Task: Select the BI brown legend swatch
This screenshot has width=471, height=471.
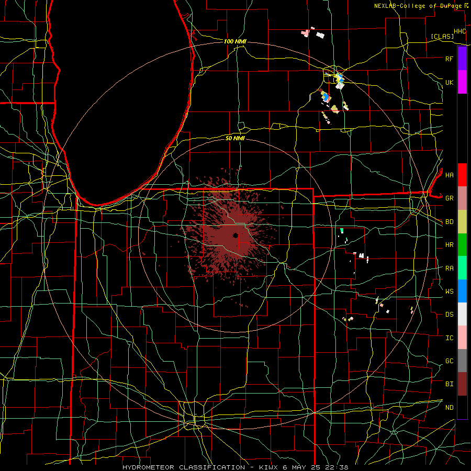Action: click(462, 384)
